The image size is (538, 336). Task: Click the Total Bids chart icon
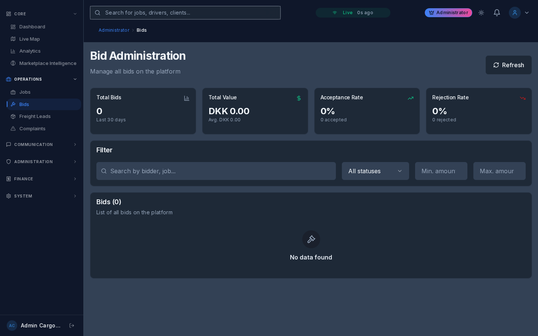tap(187, 98)
